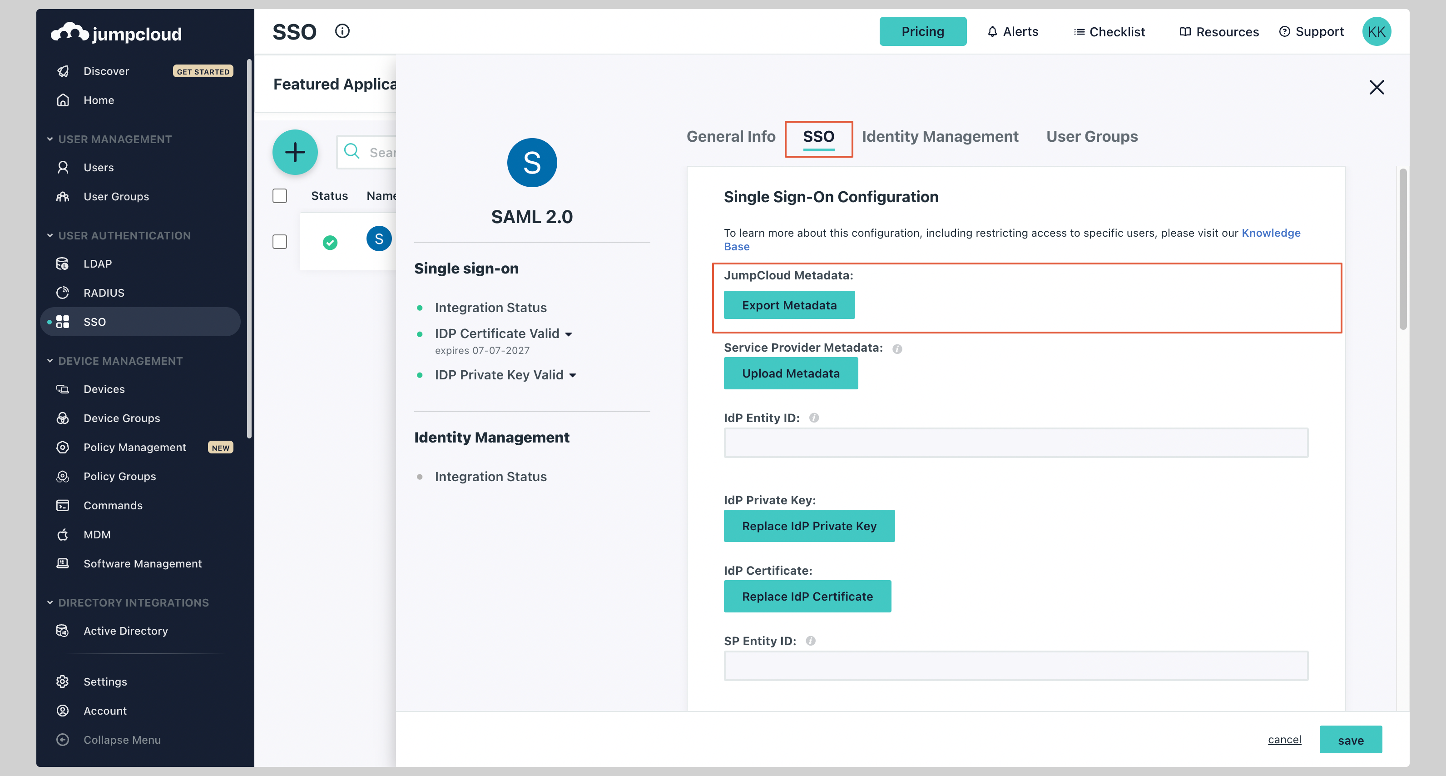Toggle the select-all applications checkbox
This screenshot has width=1446, height=776.
[280, 196]
